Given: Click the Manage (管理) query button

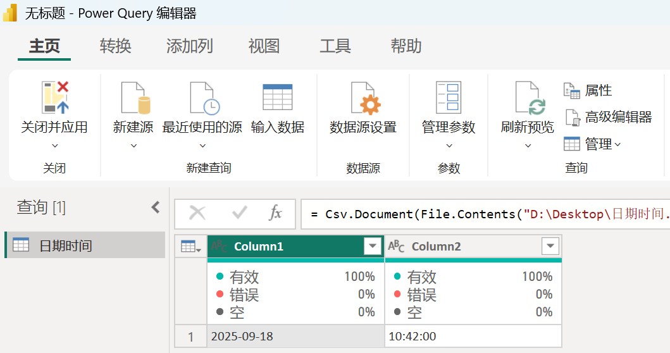Looking at the screenshot, I should (x=592, y=144).
